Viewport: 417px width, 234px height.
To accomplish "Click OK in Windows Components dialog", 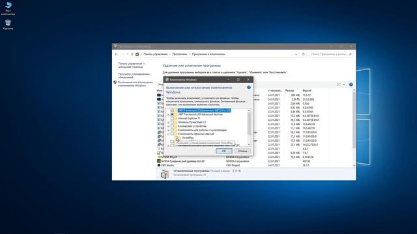I will pyautogui.click(x=224, y=151).
